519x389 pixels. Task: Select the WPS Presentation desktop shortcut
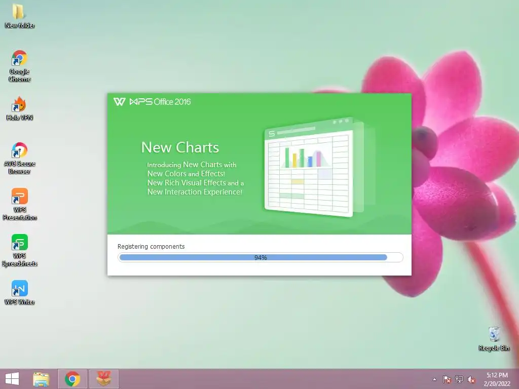(19, 204)
